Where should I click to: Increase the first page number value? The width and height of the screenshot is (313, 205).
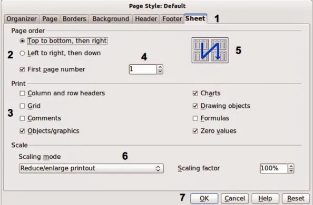pos(160,67)
